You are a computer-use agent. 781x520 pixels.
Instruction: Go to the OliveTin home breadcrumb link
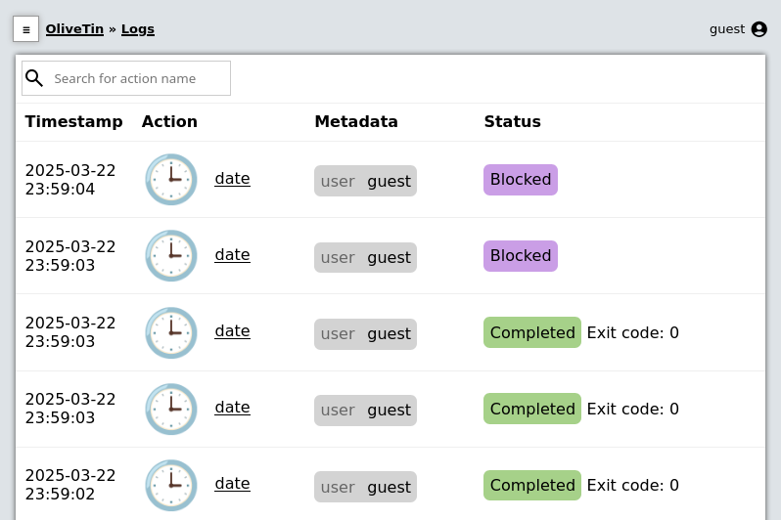(x=74, y=29)
